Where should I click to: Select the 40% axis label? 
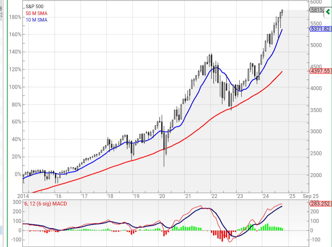16,140
